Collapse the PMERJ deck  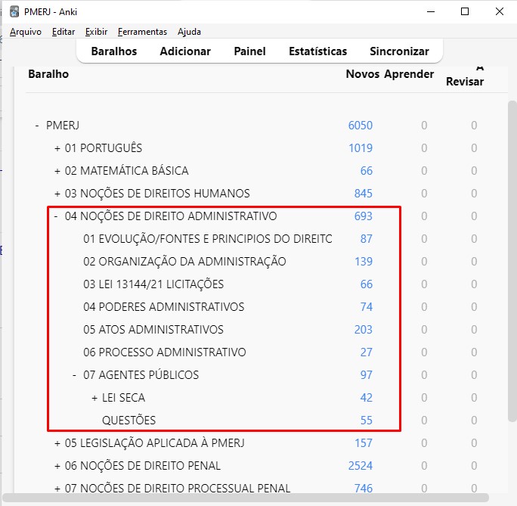click(37, 126)
